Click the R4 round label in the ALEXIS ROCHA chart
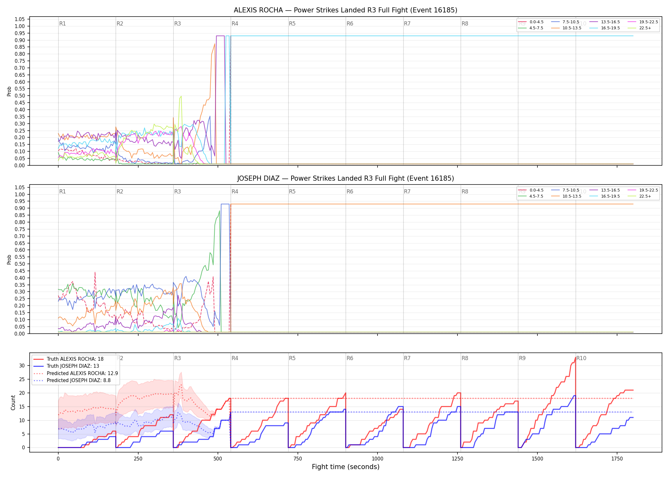This screenshot has height=478, width=669. (x=235, y=24)
